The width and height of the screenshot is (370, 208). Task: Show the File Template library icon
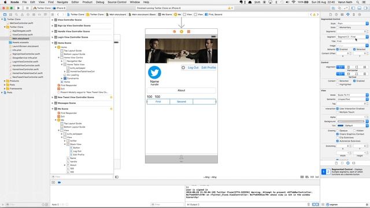click(x=336, y=163)
